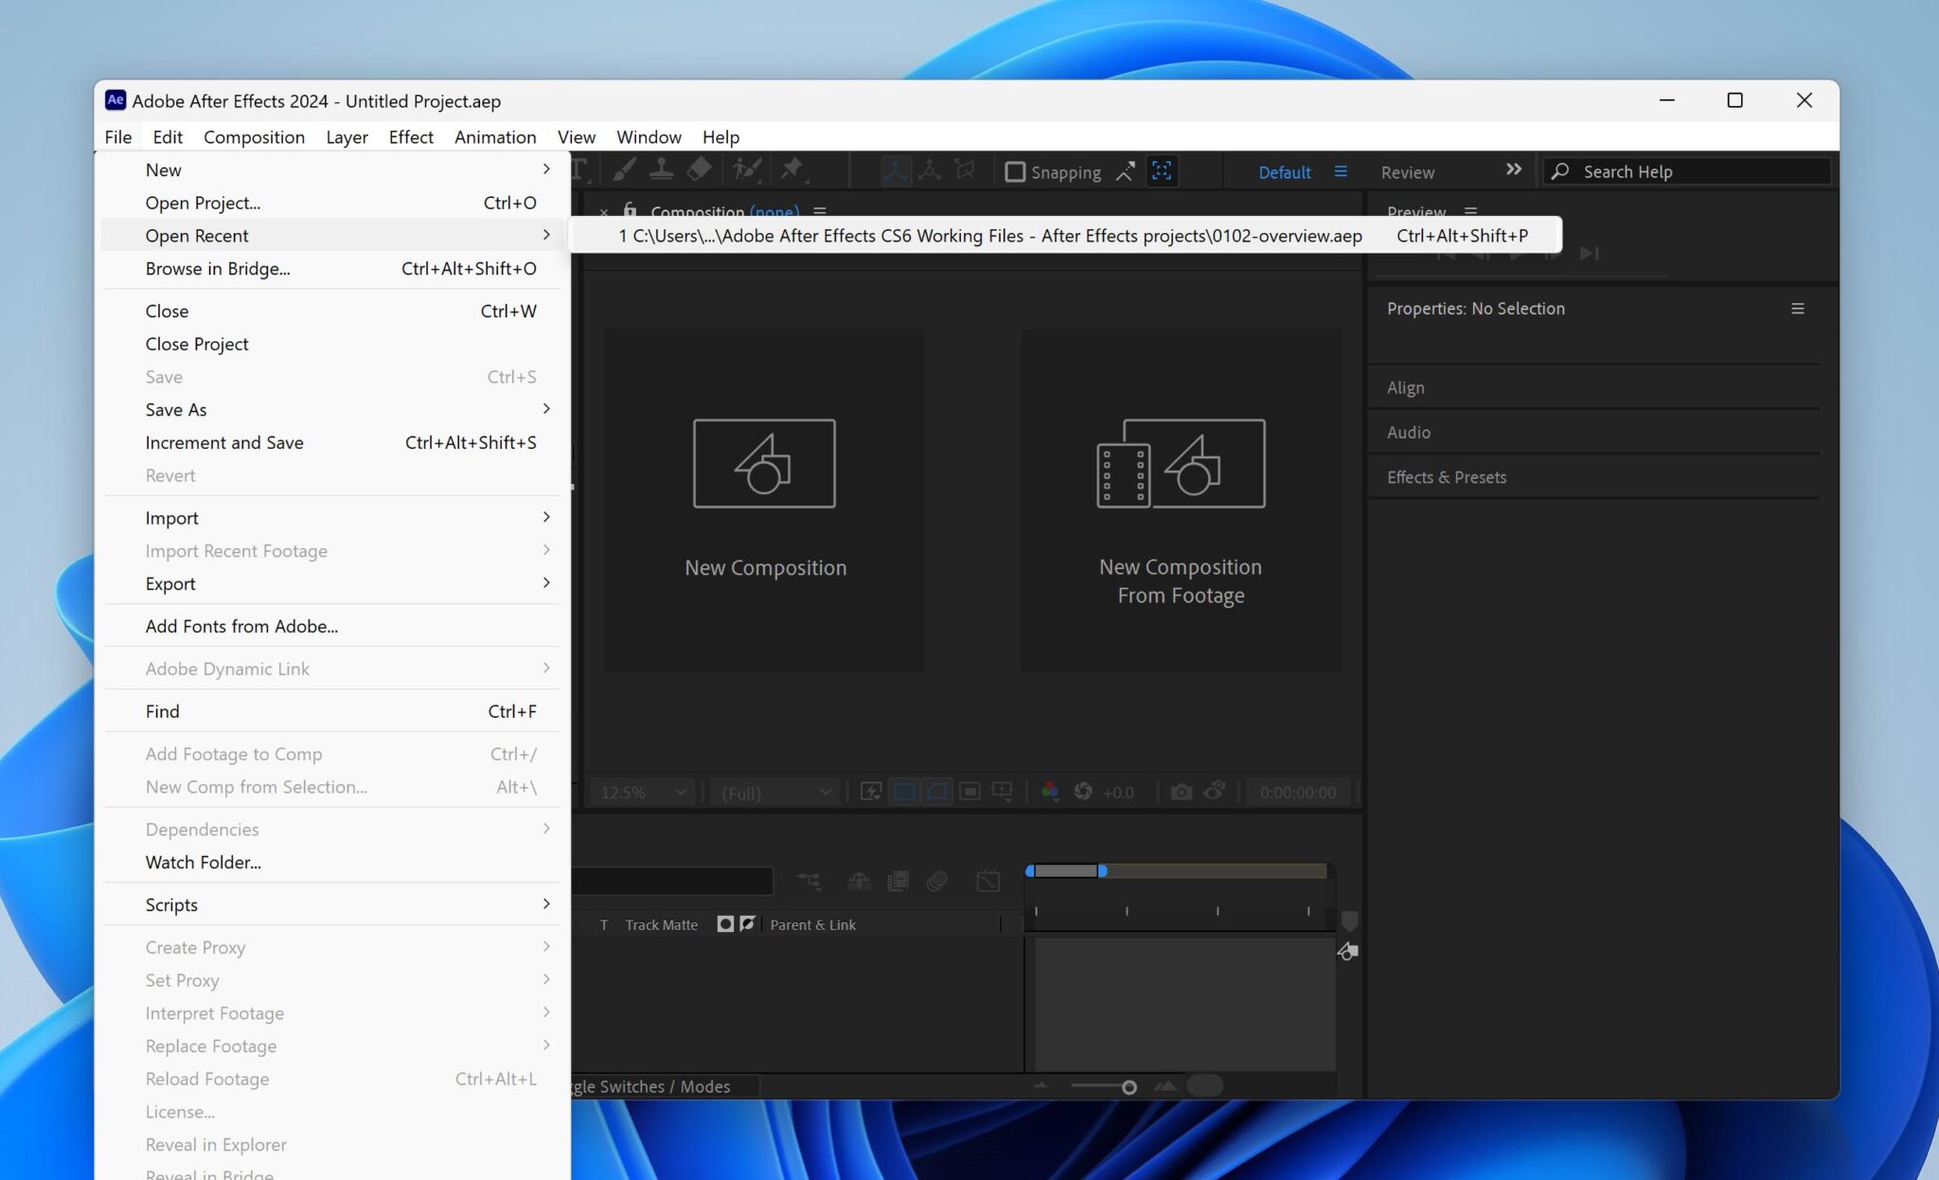Select the Puppet Pin tool
Viewport: 1939px width, 1180px height.
point(793,171)
